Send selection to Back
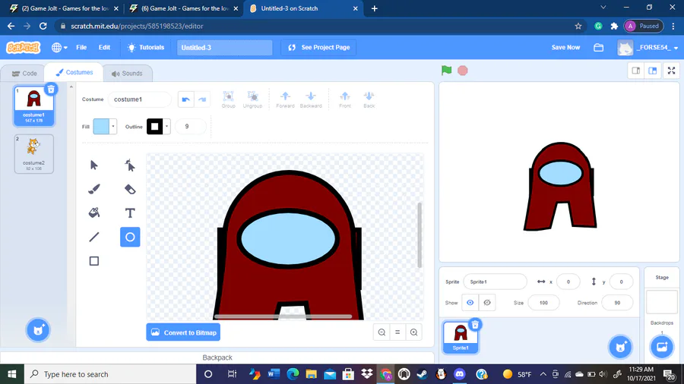The height and width of the screenshot is (384, 684). pyautogui.click(x=369, y=99)
